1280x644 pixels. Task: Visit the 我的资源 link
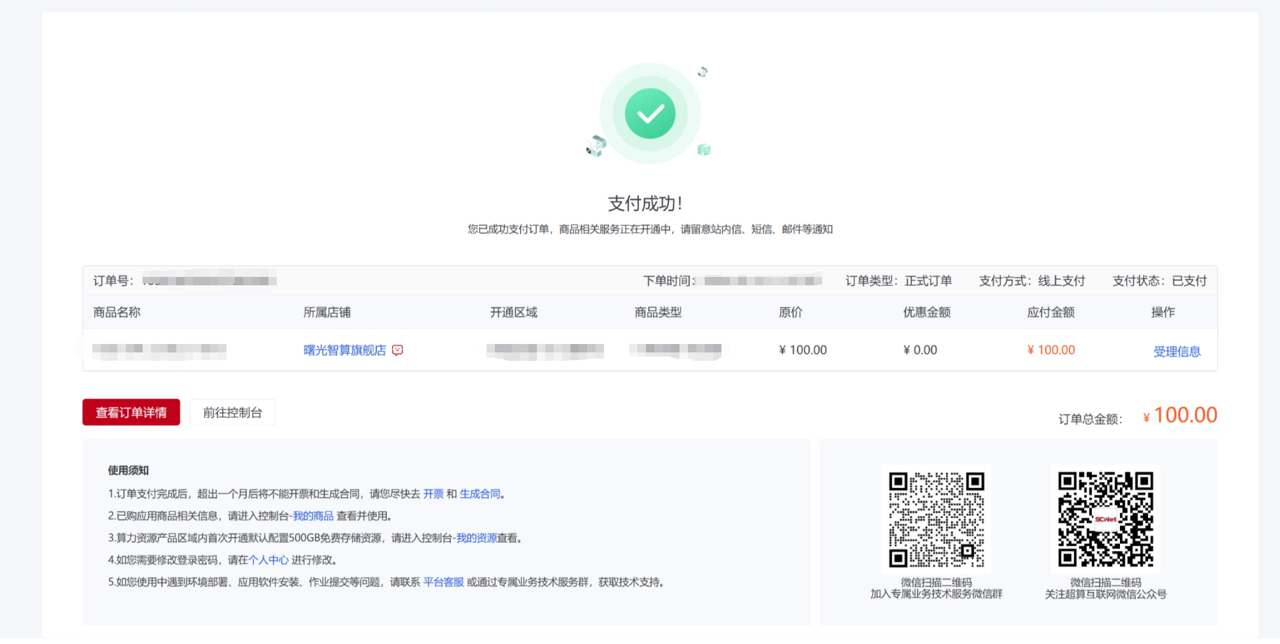(476, 538)
